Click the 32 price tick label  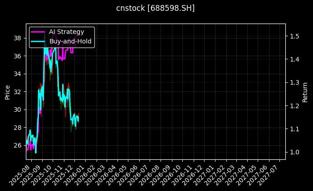[18, 92]
